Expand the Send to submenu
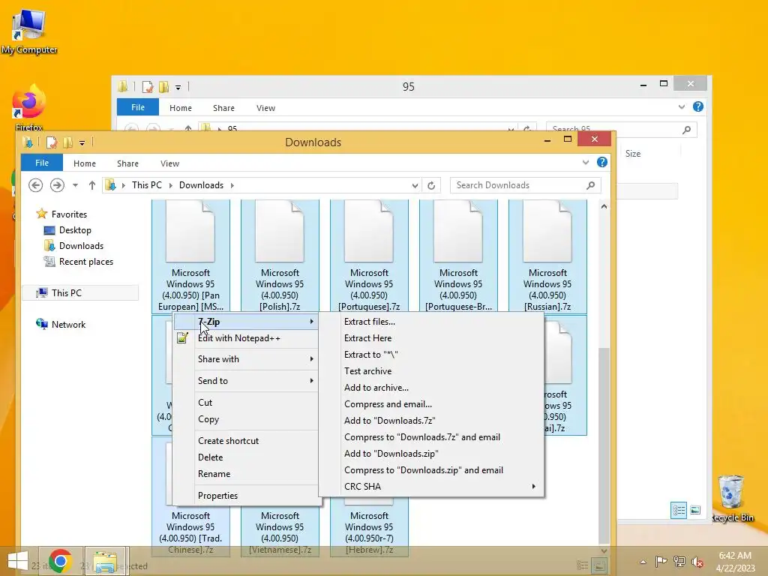The image size is (768, 576). point(246,380)
